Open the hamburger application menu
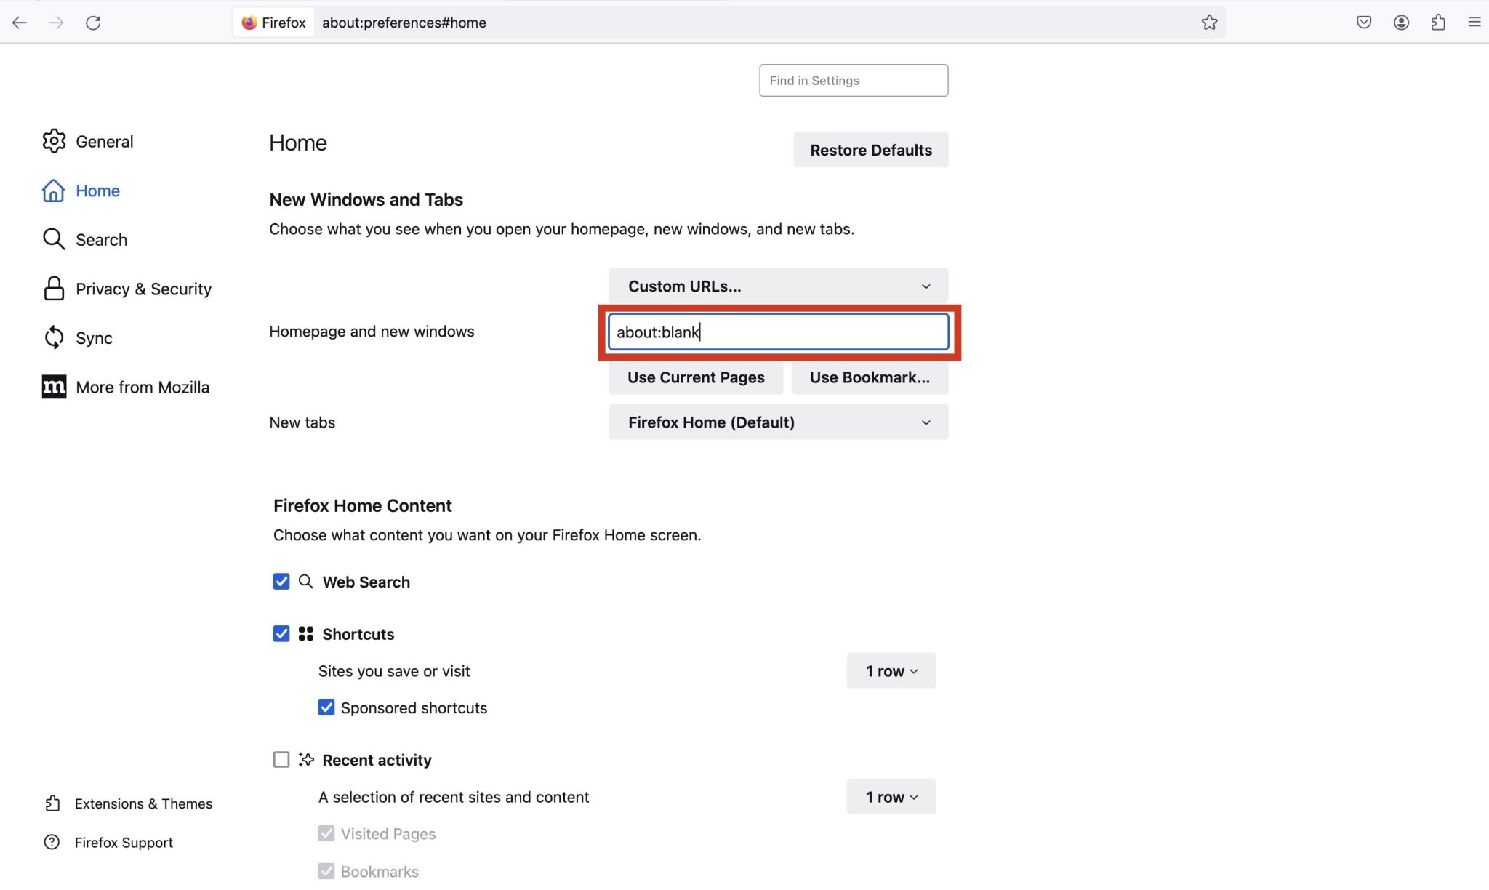Image resolution: width=1489 pixels, height=890 pixels. coord(1474,23)
